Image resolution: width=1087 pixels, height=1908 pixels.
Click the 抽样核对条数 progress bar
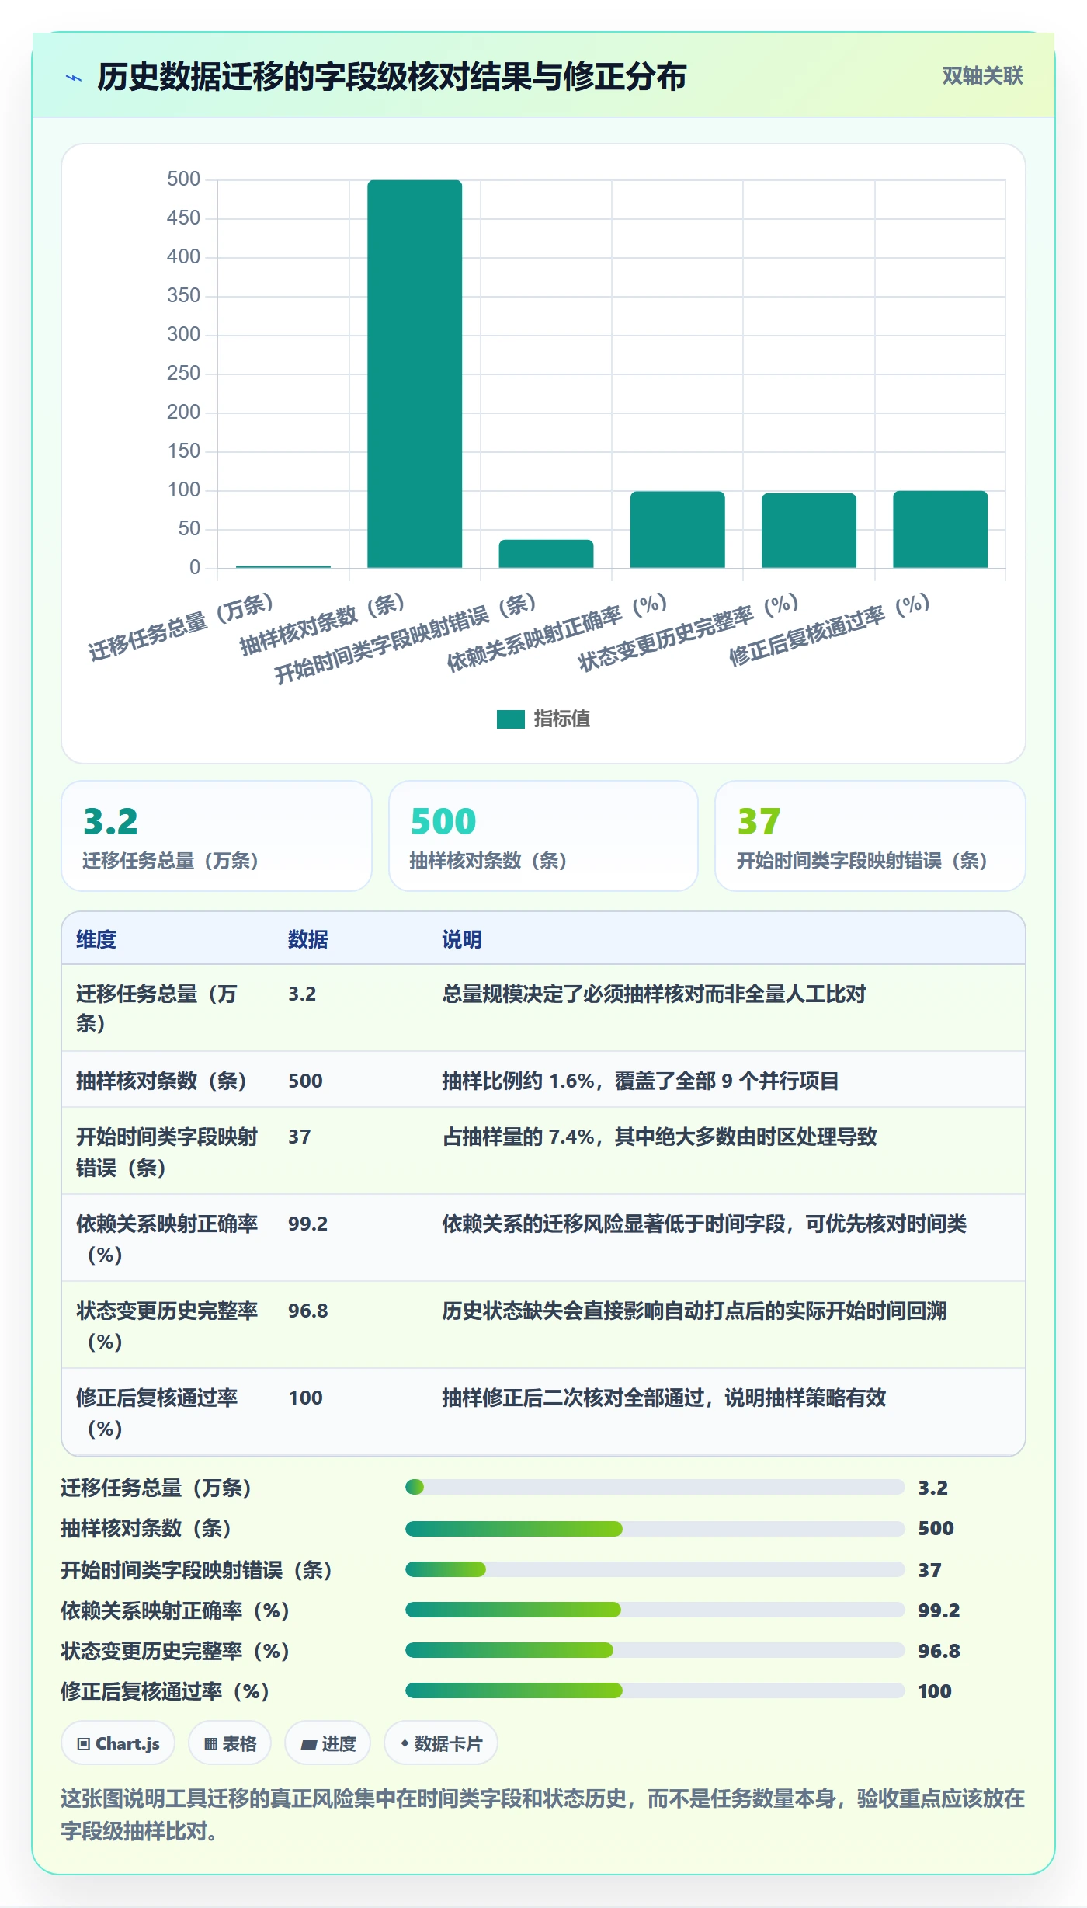coord(655,1529)
